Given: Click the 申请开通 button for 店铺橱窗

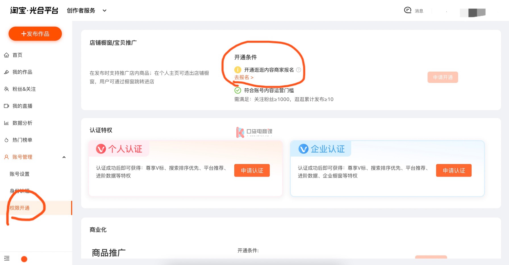Looking at the screenshot, I should click(443, 77).
